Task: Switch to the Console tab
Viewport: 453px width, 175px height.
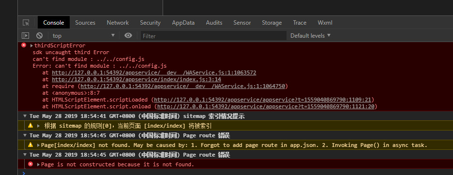Action: point(54,23)
